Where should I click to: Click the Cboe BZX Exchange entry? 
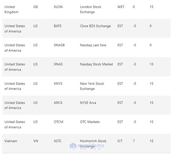click(95, 26)
